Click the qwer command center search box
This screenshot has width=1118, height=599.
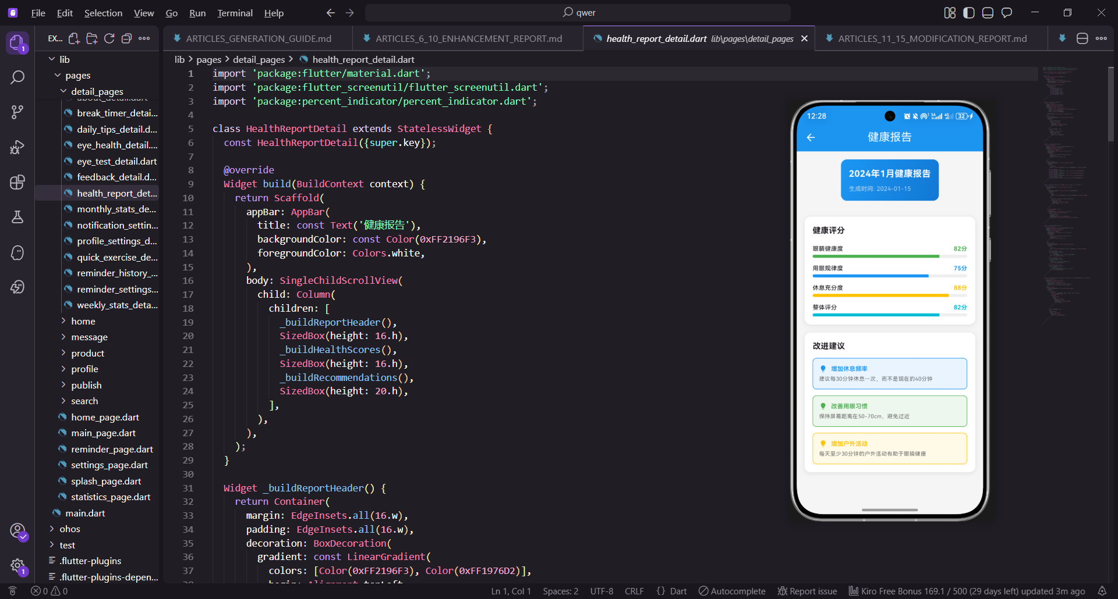578,13
